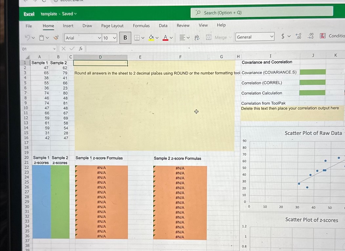Click 'Round all answers in the sheet' instruction text

[157, 73]
